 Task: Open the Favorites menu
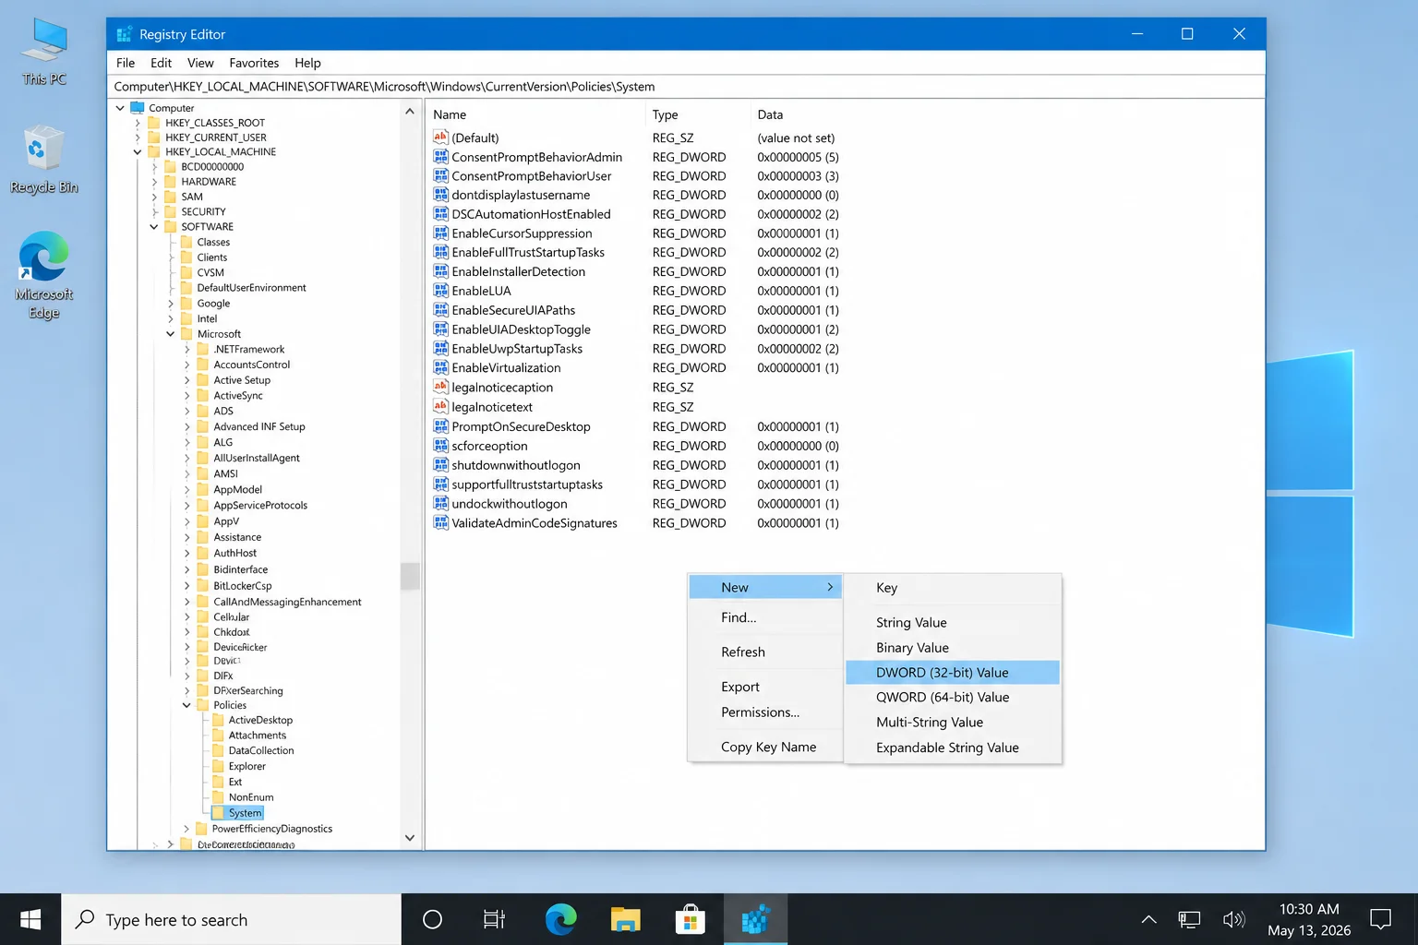254,63
